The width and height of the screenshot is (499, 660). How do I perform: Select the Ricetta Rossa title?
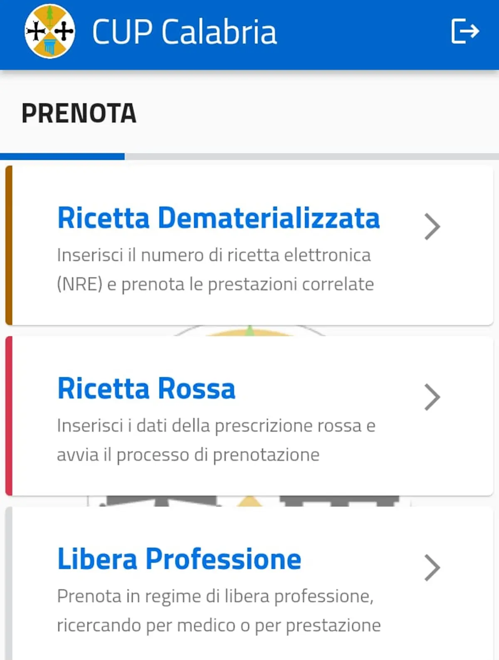(x=146, y=388)
